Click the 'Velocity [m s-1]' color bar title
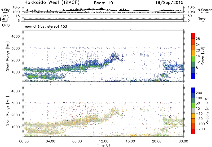Screen dimensions: 212x147 pos(207,111)
